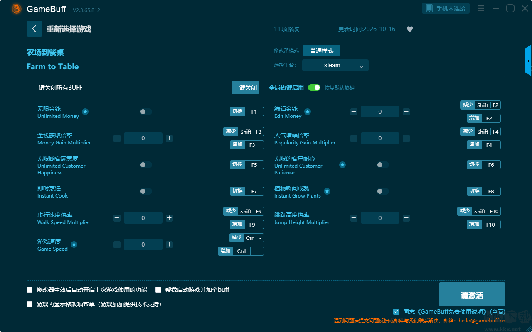Click the Edit Money value field
Image resolution: width=532 pixels, height=332 pixels.
tap(380, 112)
